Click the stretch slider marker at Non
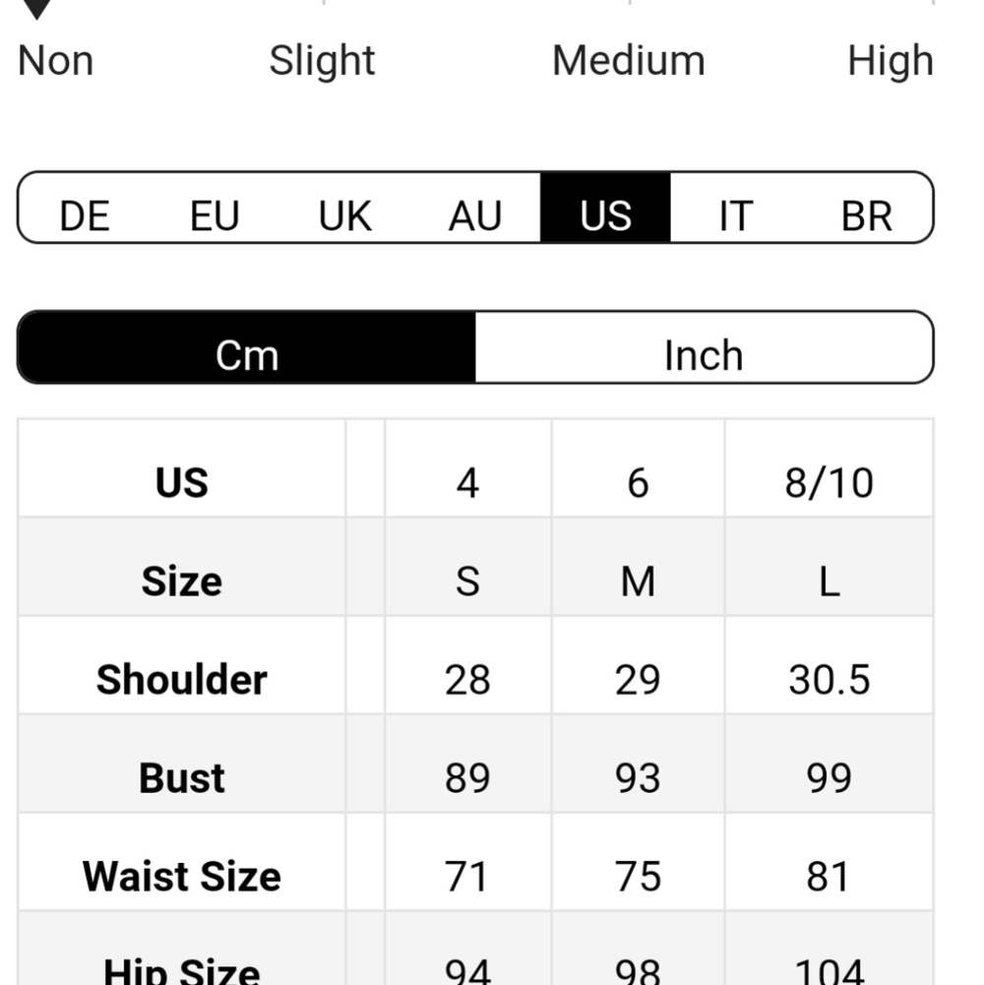984x985 pixels. (x=37, y=9)
